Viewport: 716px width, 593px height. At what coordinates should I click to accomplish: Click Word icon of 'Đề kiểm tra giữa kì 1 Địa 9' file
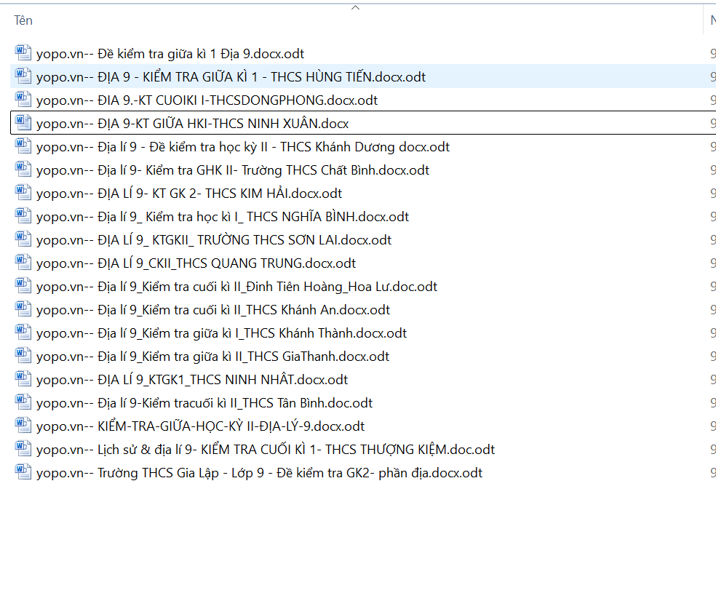tap(23, 53)
